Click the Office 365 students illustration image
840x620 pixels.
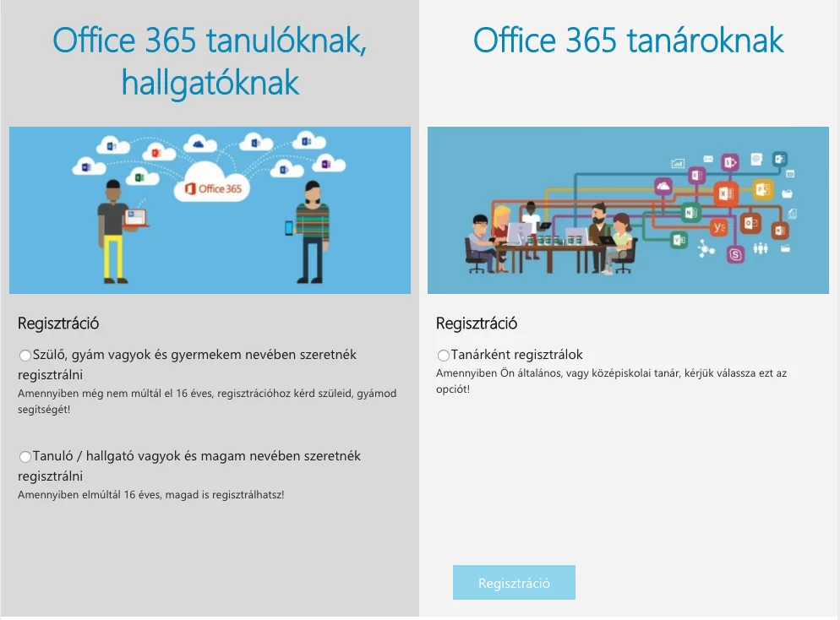[x=210, y=209]
